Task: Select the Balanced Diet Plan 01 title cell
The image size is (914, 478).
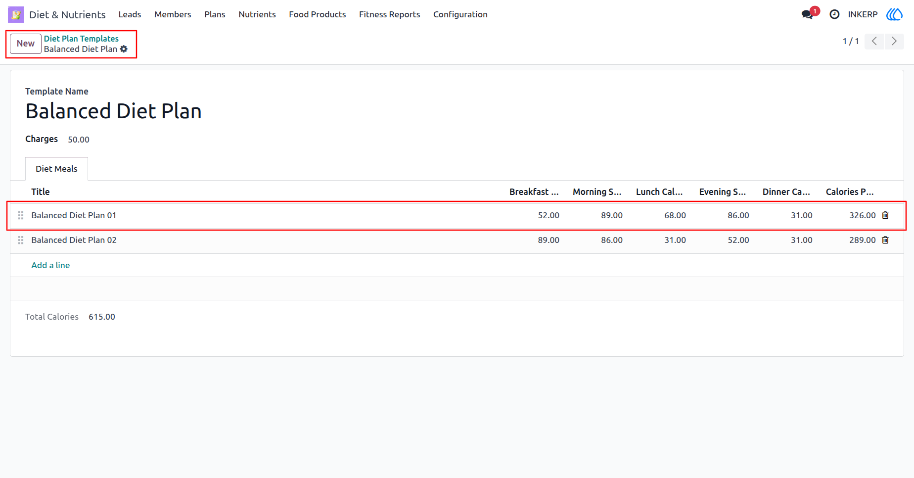Action: pos(74,215)
